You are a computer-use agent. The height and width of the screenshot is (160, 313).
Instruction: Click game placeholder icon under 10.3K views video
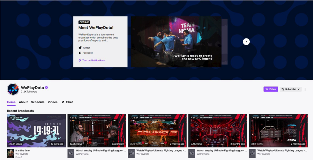pos(71,153)
